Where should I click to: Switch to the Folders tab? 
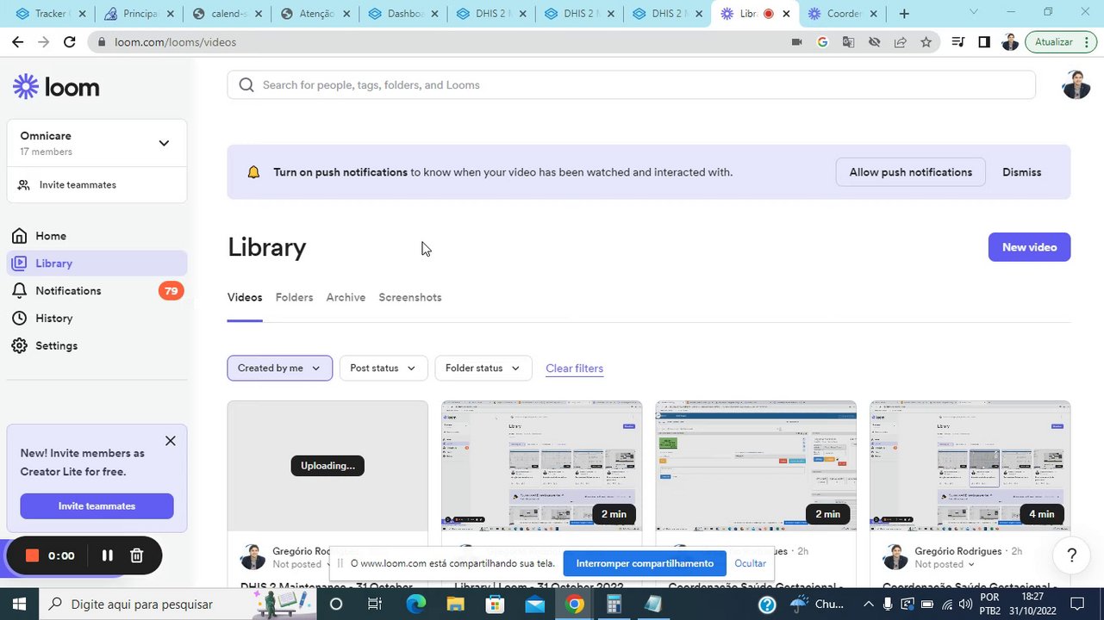(x=294, y=297)
